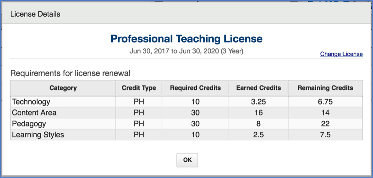The image size is (373, 178).
Task: Click the Earned Credits column header
Action: tap(258, 88)
